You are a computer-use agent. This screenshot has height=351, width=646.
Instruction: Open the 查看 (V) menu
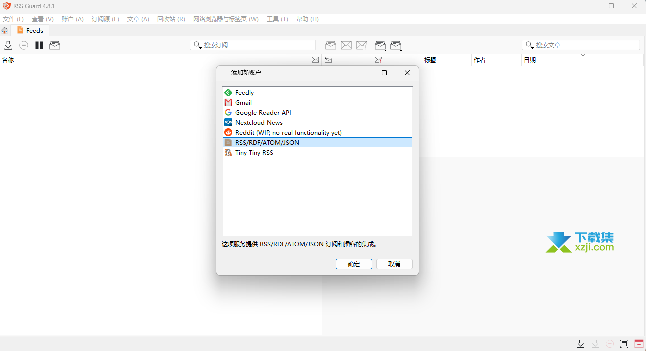(x=42, y=19)
